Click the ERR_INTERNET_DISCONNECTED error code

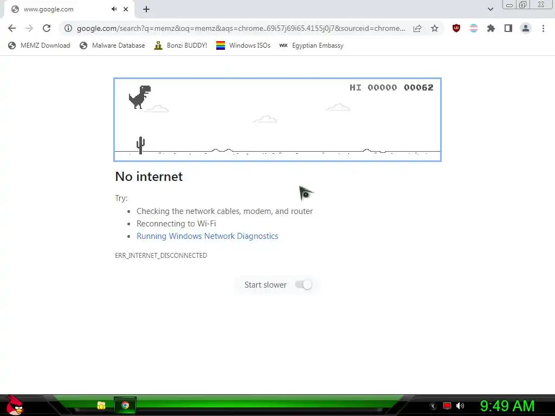(161, 256)
